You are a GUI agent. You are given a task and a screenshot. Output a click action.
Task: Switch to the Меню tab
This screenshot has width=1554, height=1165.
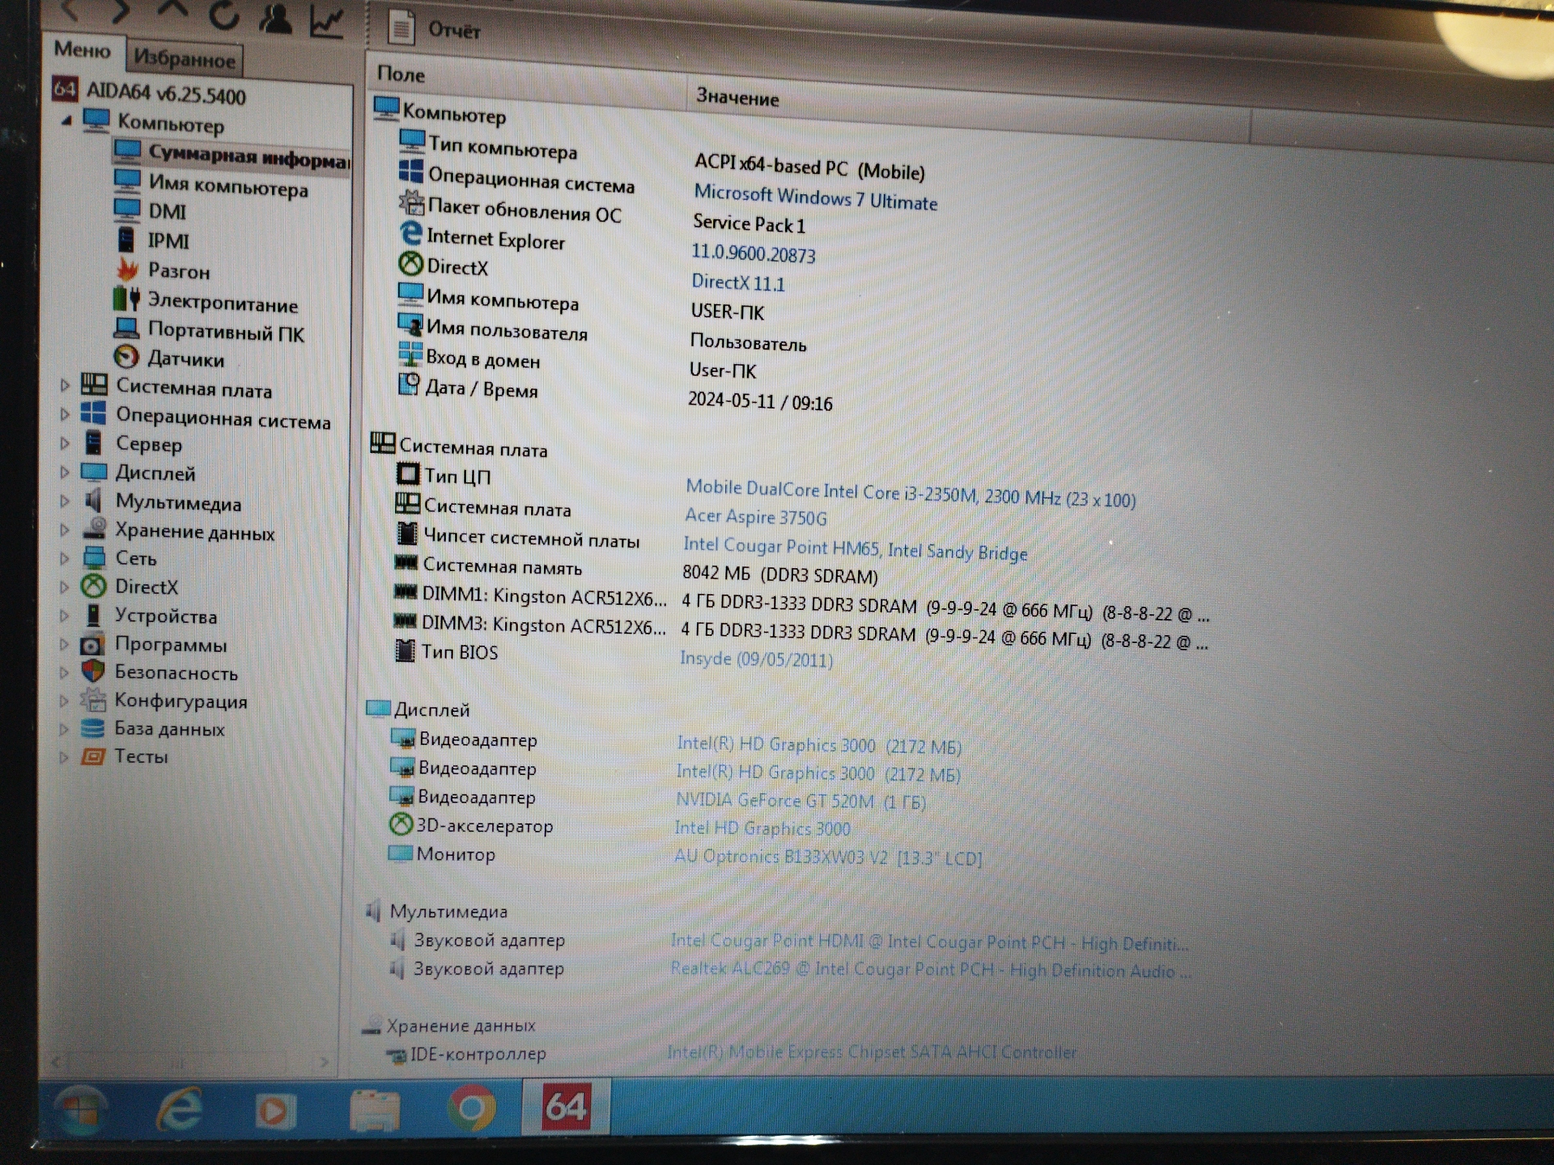83,50
